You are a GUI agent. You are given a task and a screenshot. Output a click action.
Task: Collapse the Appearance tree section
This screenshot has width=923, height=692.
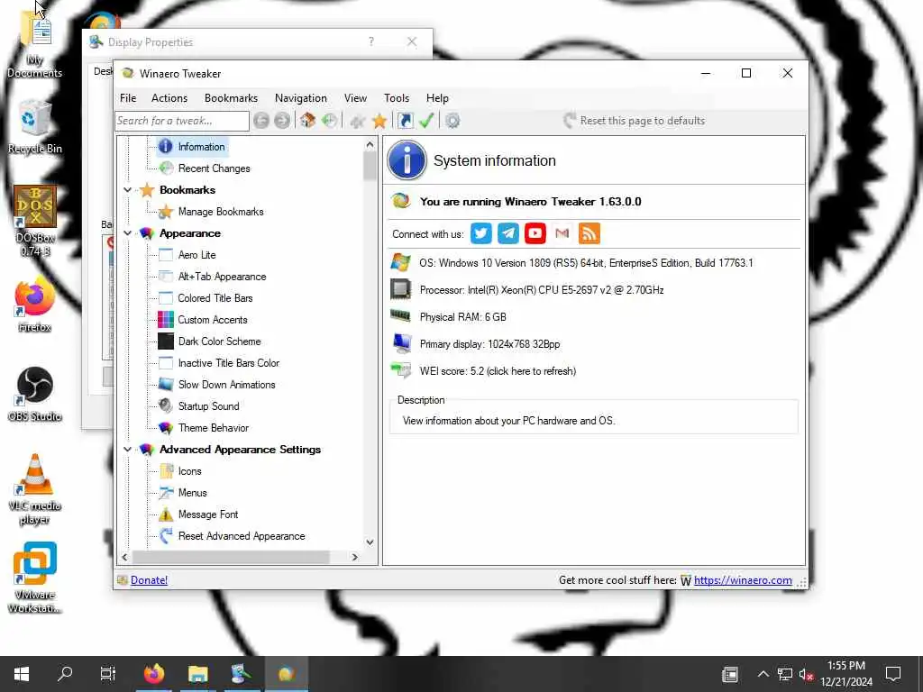click(x=128, y=233)
